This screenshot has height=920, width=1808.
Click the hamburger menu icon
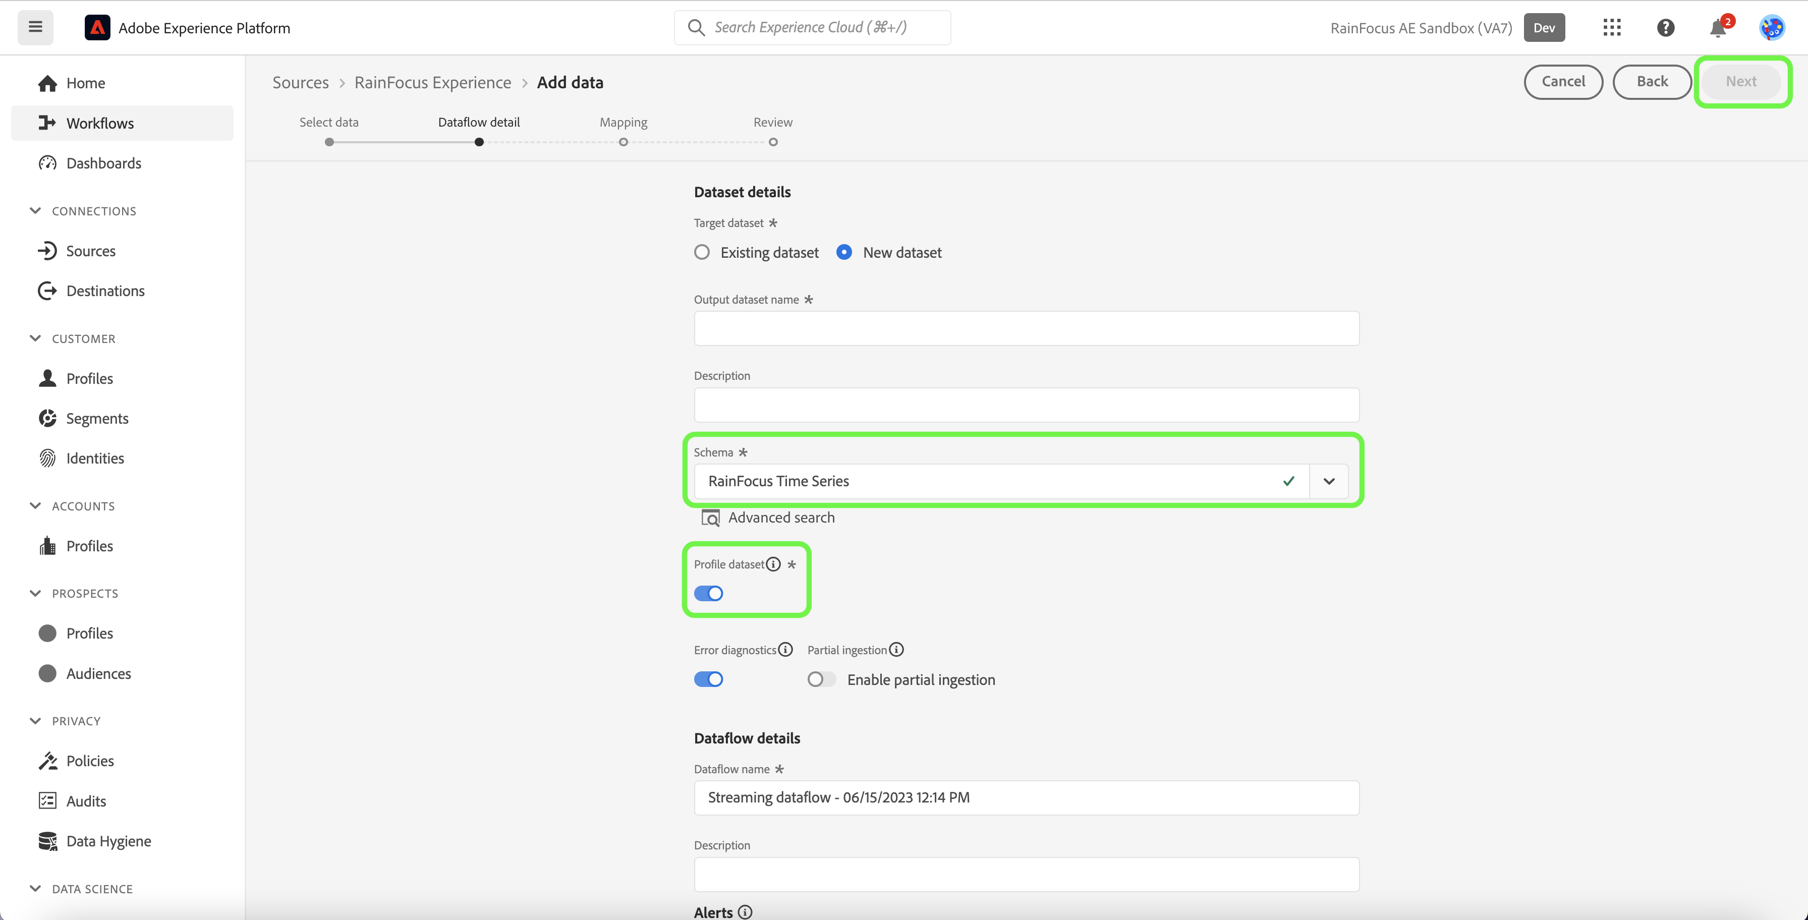click(35, 27)
